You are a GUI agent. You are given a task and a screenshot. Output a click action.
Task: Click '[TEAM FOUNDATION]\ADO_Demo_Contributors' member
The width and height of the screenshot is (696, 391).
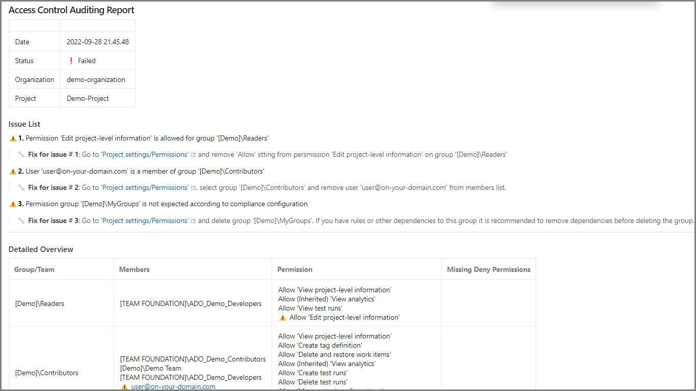[193, 359]
